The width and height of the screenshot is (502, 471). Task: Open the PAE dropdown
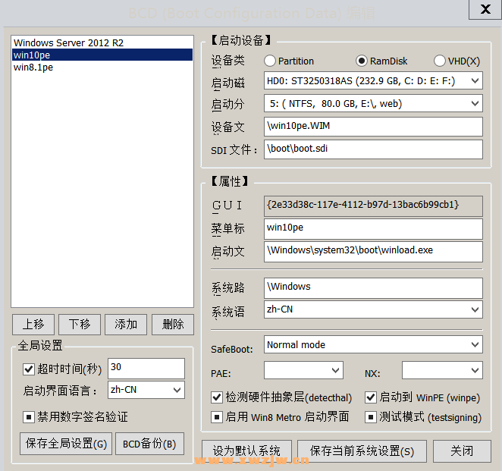coord(303,370)
